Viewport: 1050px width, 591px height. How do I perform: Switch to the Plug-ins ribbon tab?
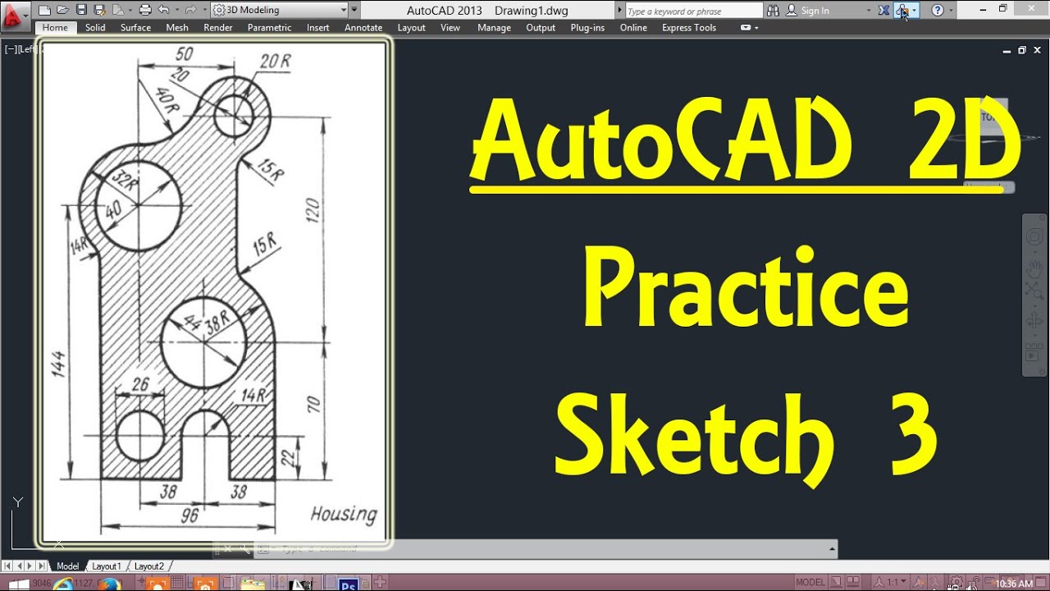point(587,27)
